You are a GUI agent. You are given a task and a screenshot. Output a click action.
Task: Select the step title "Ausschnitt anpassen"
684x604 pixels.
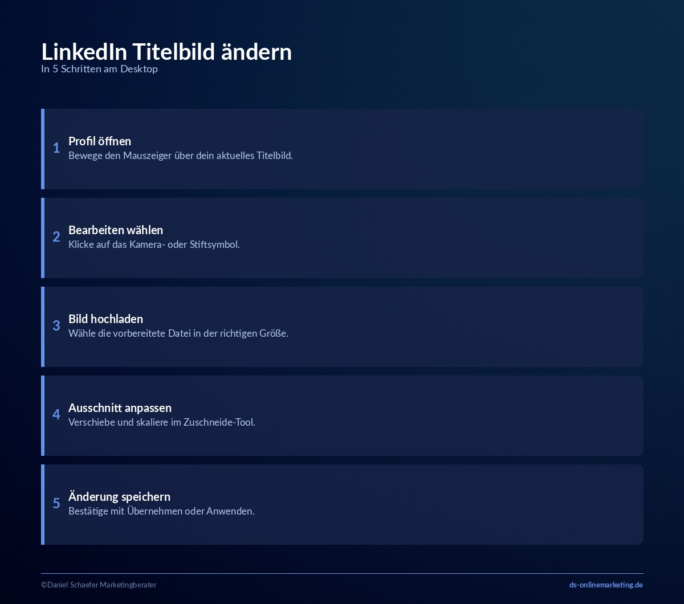point(120,407)
